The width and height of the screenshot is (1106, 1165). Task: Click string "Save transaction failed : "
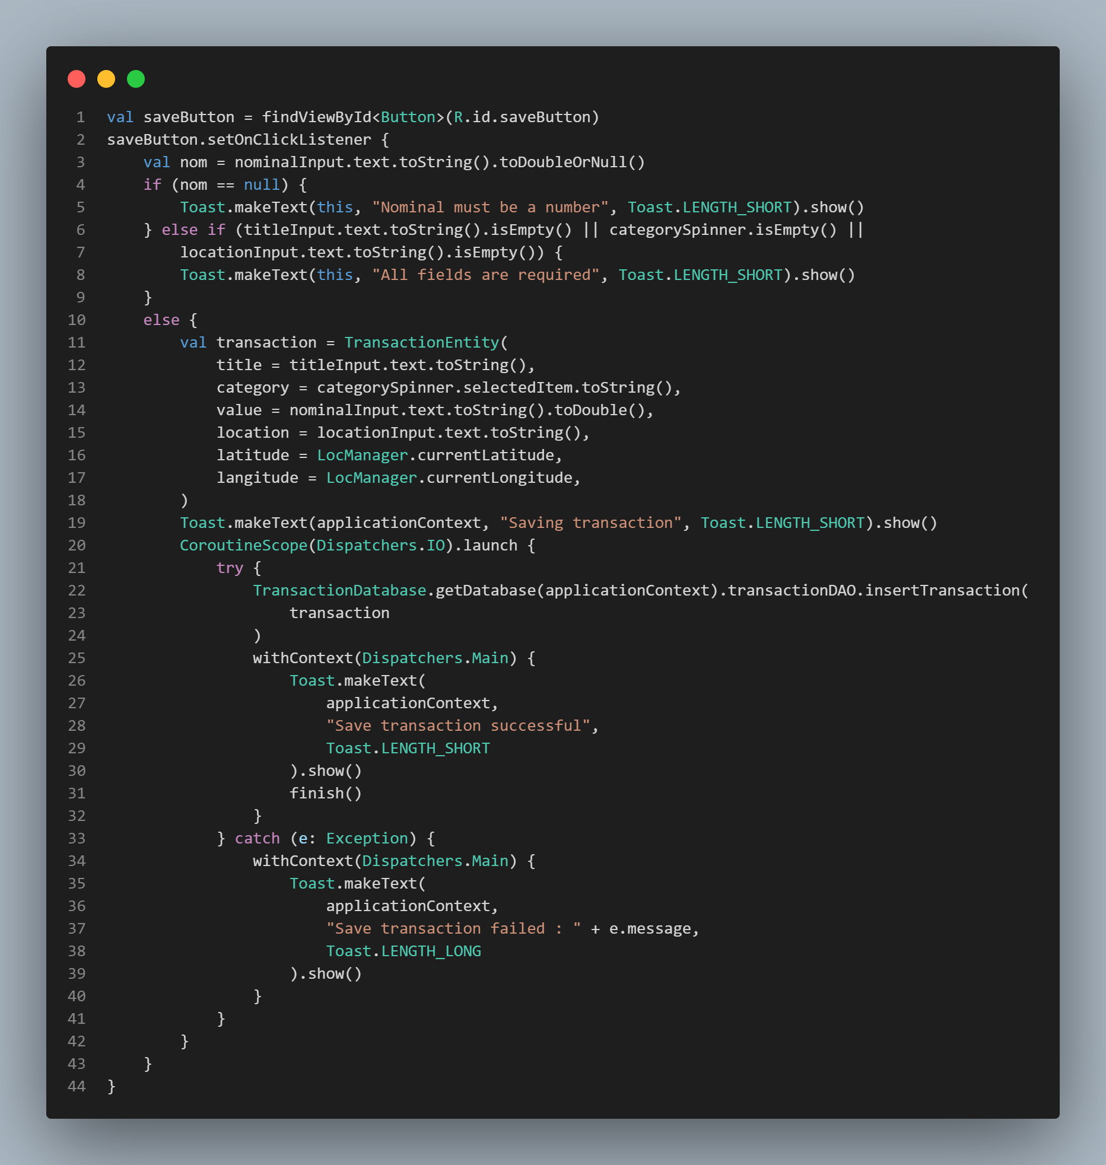pyautogui.click(x=454, y=929)
